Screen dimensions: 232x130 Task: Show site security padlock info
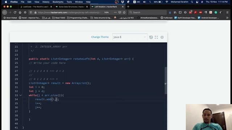pyautogui.click(x=36, y=13)
